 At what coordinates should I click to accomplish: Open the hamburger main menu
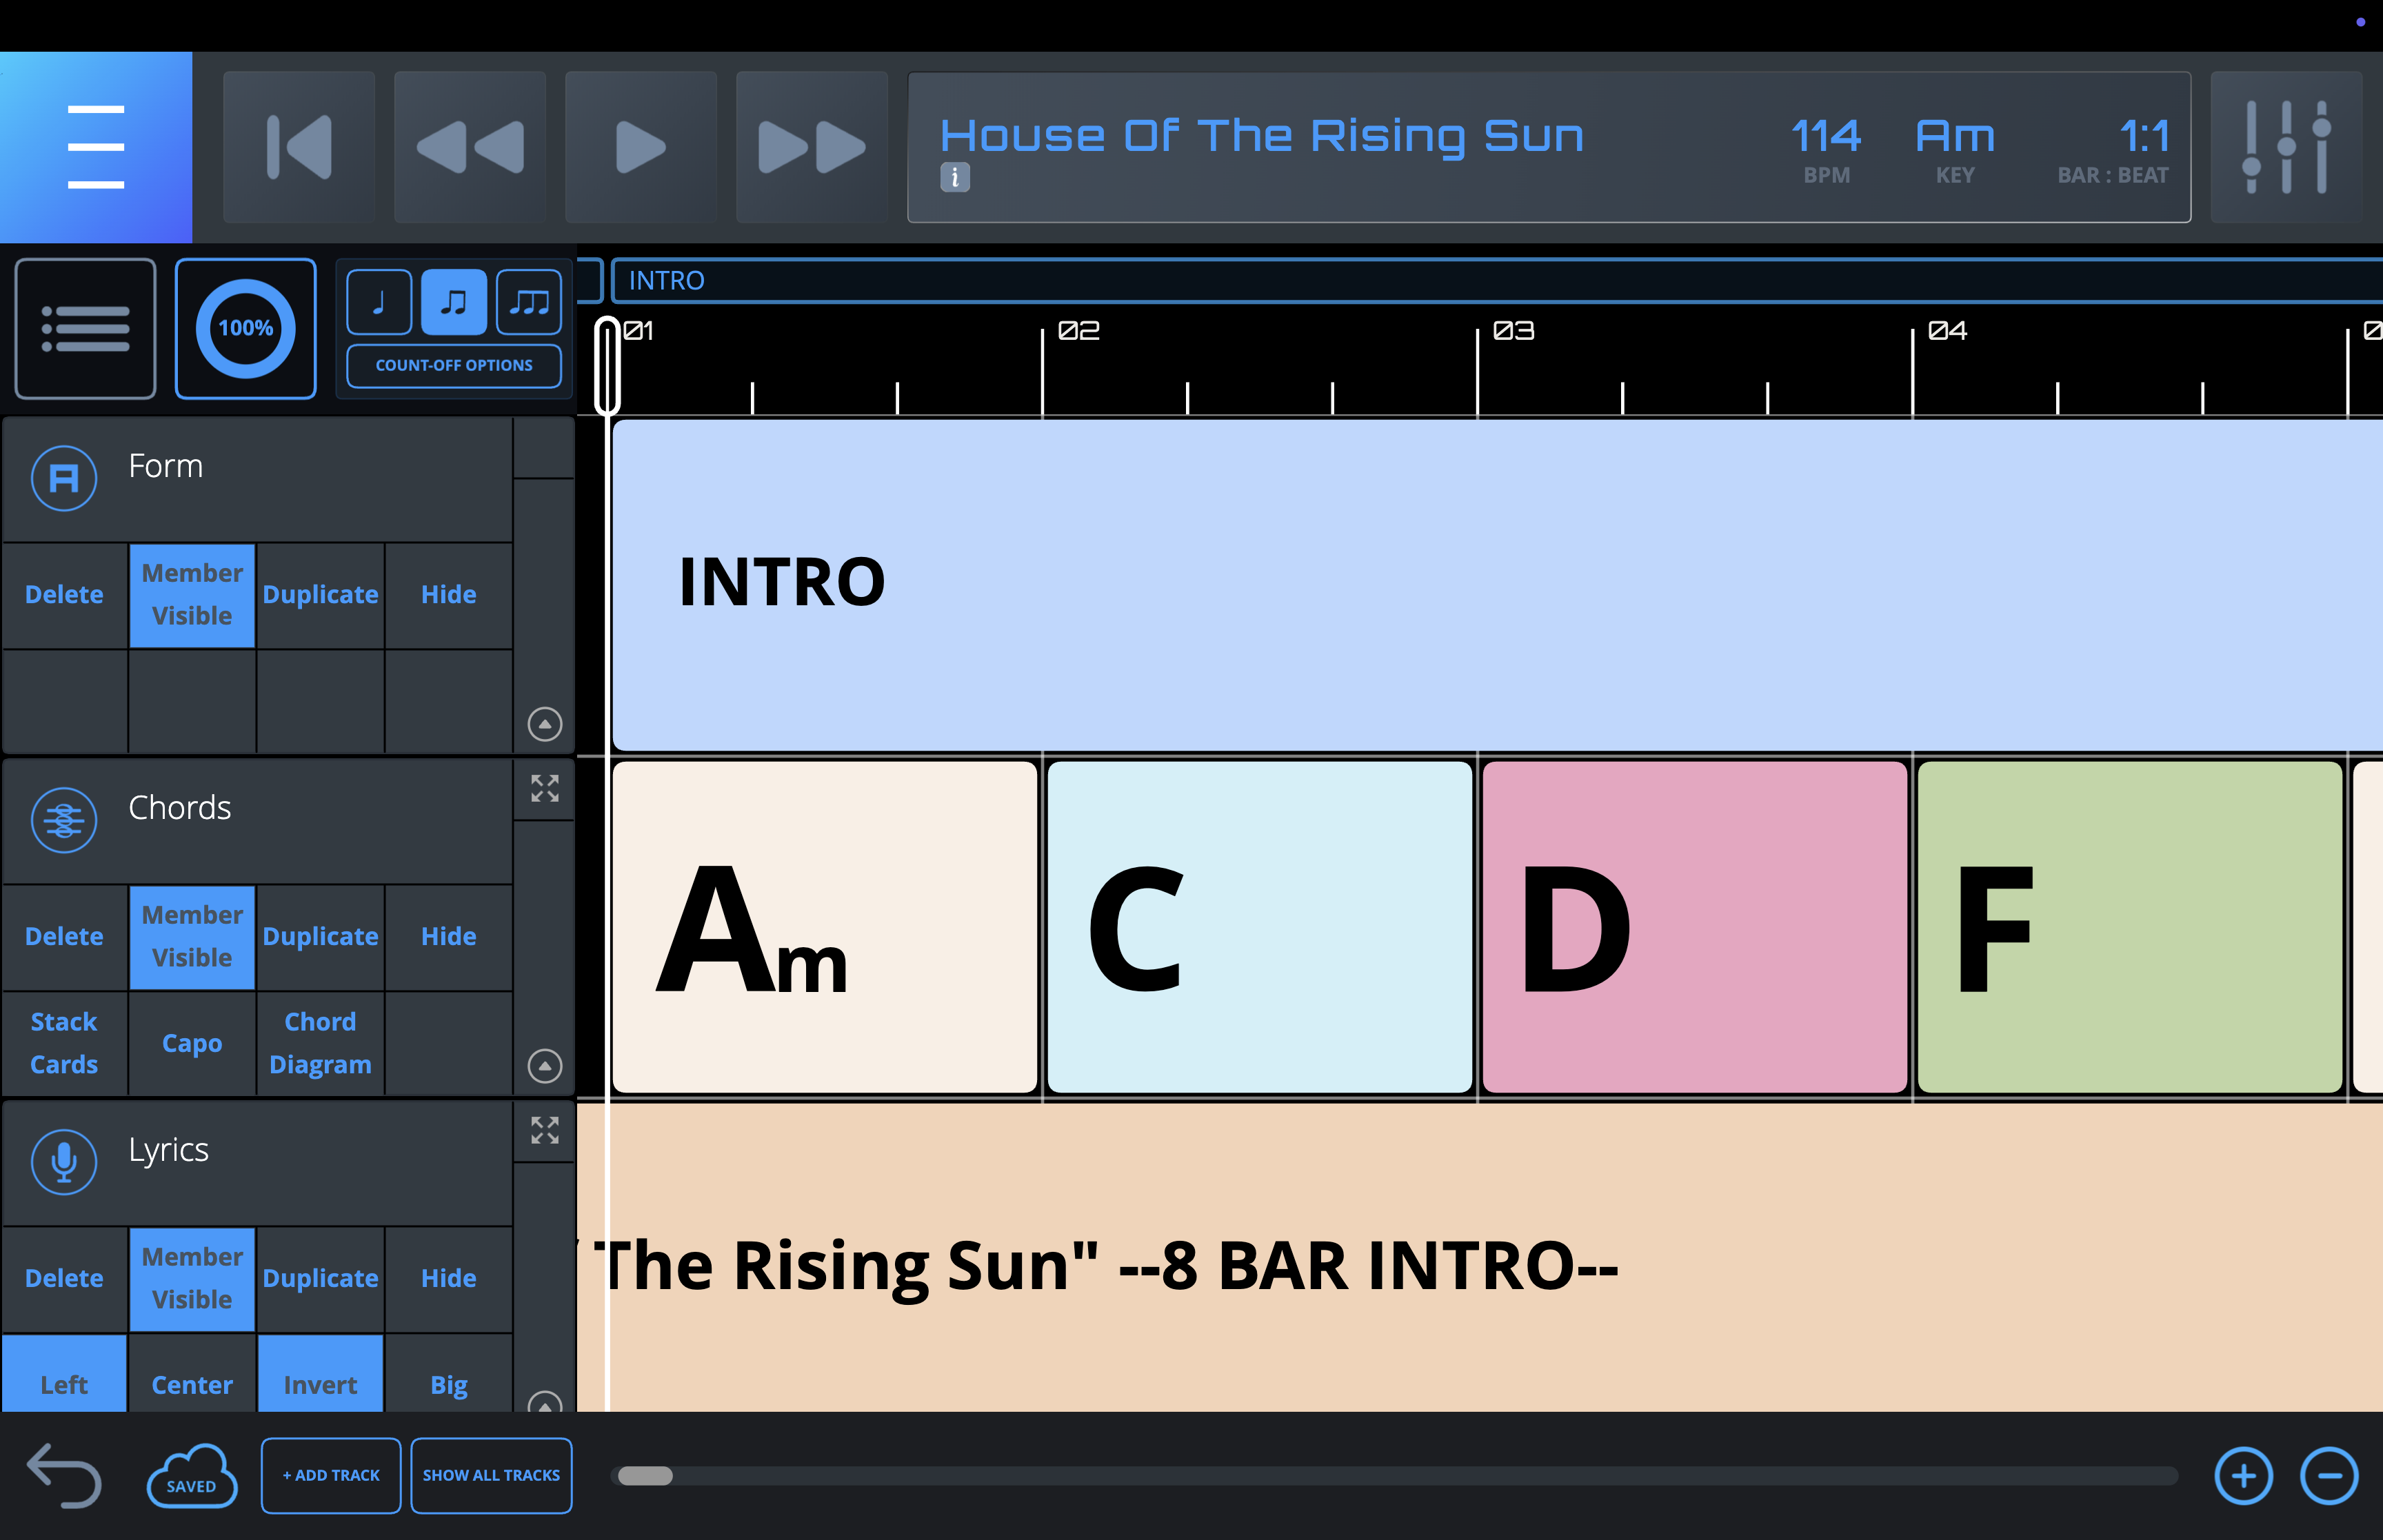96,147
